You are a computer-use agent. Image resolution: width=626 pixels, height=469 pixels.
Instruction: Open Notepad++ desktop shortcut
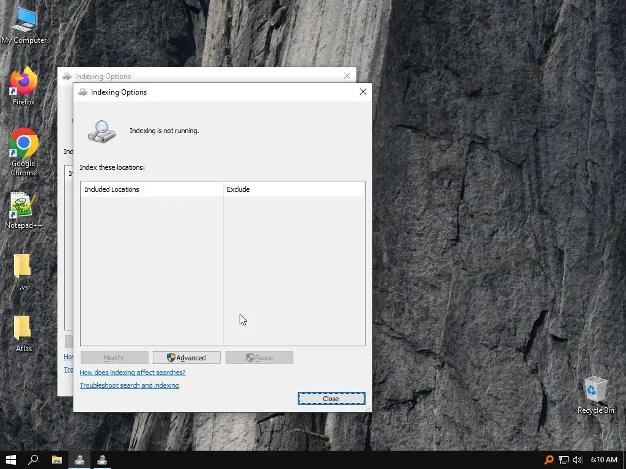tap(23, 210)
